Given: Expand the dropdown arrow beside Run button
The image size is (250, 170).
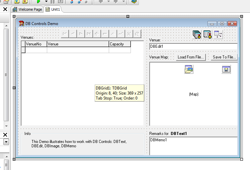Looking at the screenshot, I should click(46, 2).
